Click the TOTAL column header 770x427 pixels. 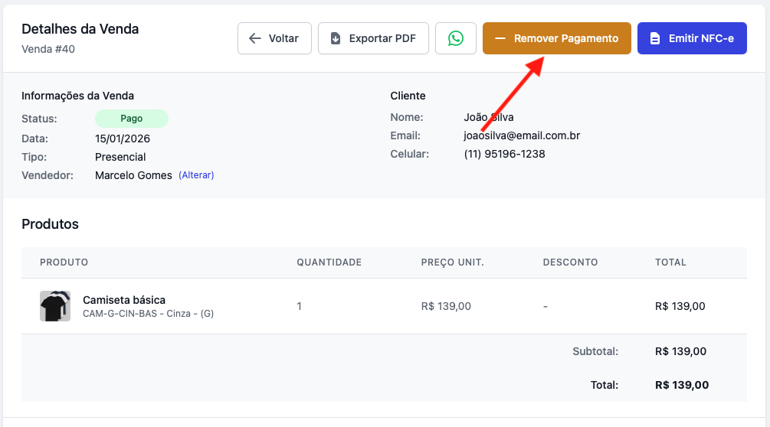(x=670, y=262)
